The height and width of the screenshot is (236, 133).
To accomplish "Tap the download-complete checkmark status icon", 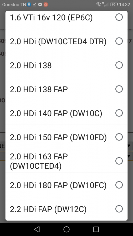I will 34,4.
